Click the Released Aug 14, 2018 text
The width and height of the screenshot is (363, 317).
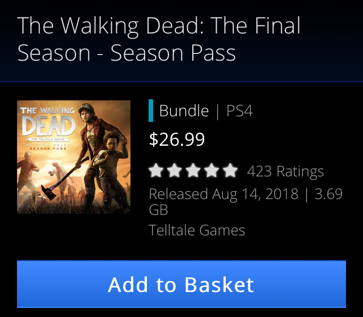(223, 194)
